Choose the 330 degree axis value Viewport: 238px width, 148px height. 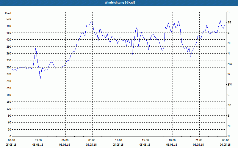click(x=9, y=60)
